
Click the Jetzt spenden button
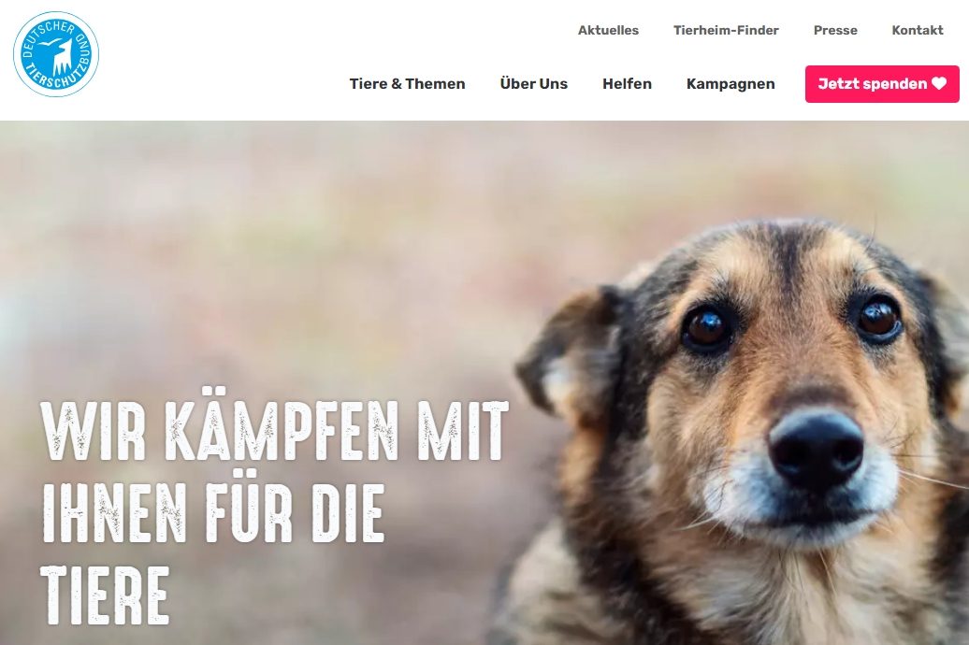[882, 84]
